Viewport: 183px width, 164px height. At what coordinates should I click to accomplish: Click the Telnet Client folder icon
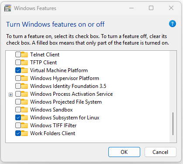pos(24,55)
